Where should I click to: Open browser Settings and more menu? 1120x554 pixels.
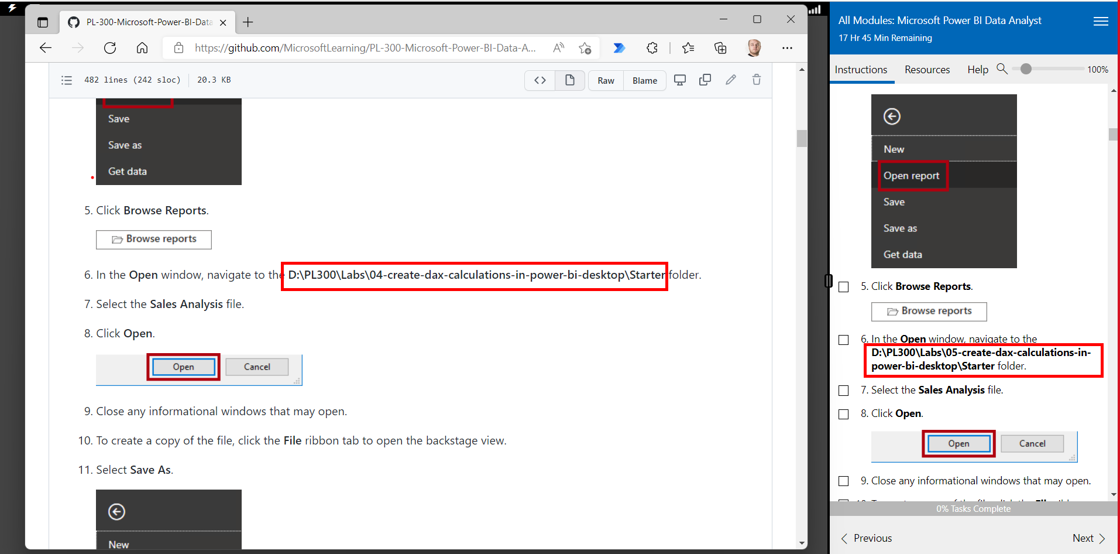pyautogui.click(x=787, y=48)
